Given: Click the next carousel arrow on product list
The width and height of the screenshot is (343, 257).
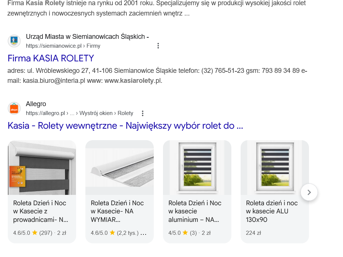Looking at the screenshot, I should click(309, 192).
